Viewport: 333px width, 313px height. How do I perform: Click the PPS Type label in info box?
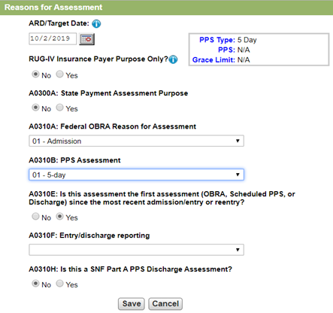click(217, 40)
